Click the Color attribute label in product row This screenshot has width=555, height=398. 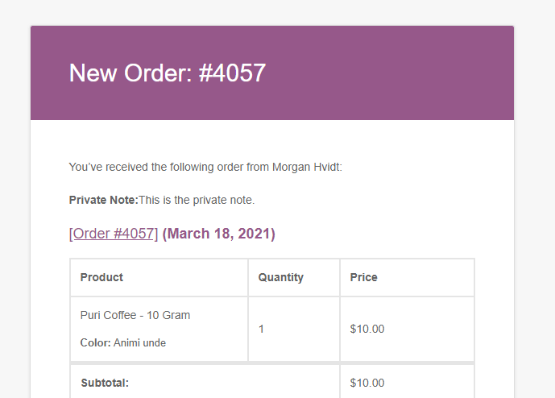click(x=95, y=342)
